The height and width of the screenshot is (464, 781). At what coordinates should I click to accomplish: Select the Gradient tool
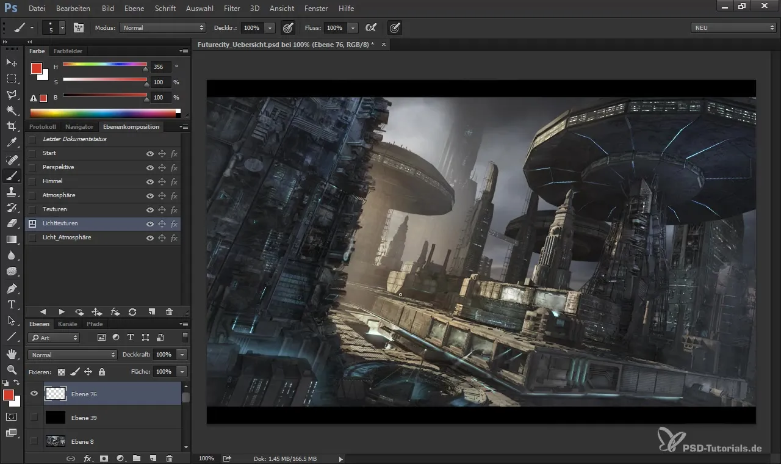click(x=12, y=239)
